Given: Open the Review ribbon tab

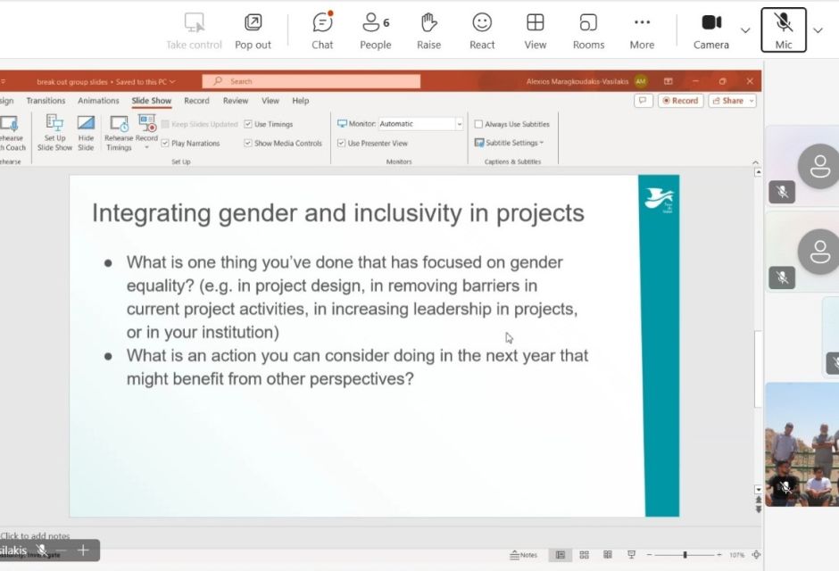Looking at the screenshot, I should point(236,101).
